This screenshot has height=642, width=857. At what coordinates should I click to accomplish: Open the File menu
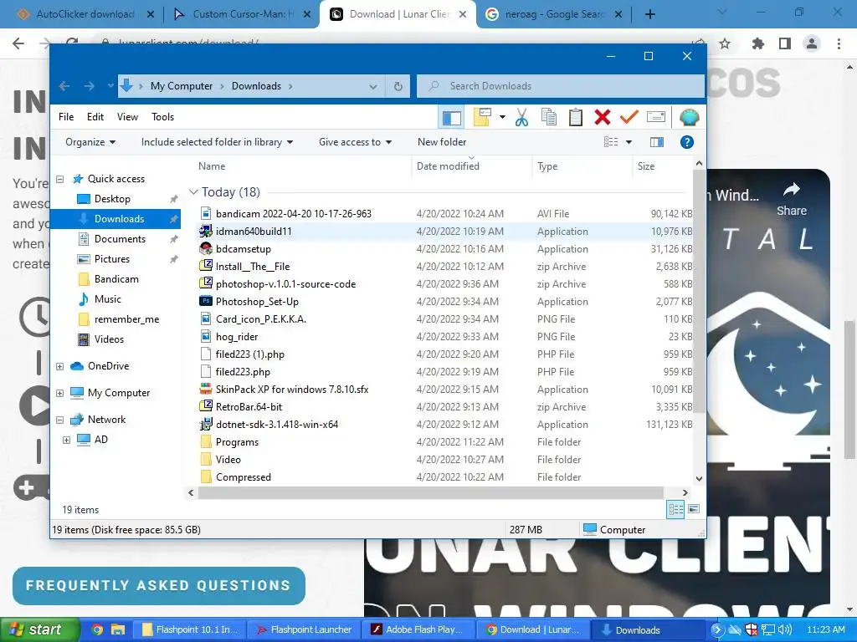[x=66, y=117]
